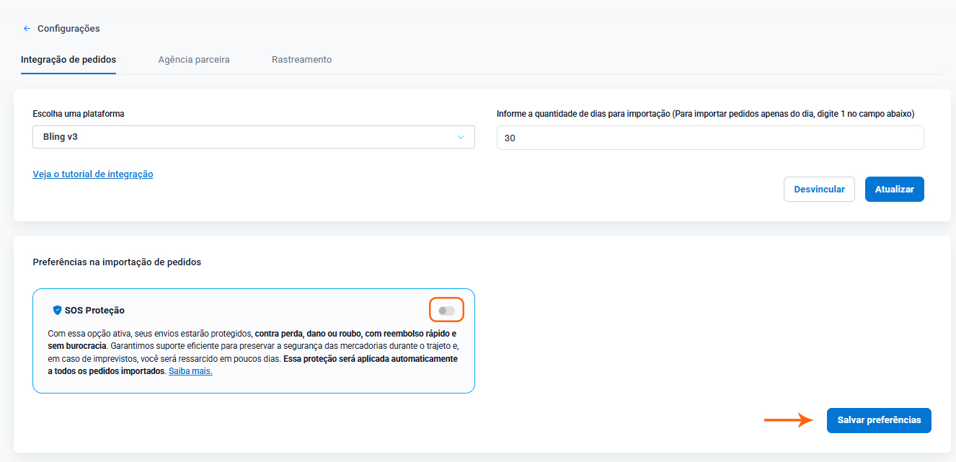
Task: Click the SOS Proteção title text
Action: pyautogui.click(x=94, y=311)
